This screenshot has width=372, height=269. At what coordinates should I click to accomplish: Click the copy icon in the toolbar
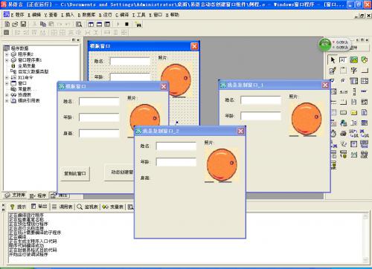(x=43, y=24)
